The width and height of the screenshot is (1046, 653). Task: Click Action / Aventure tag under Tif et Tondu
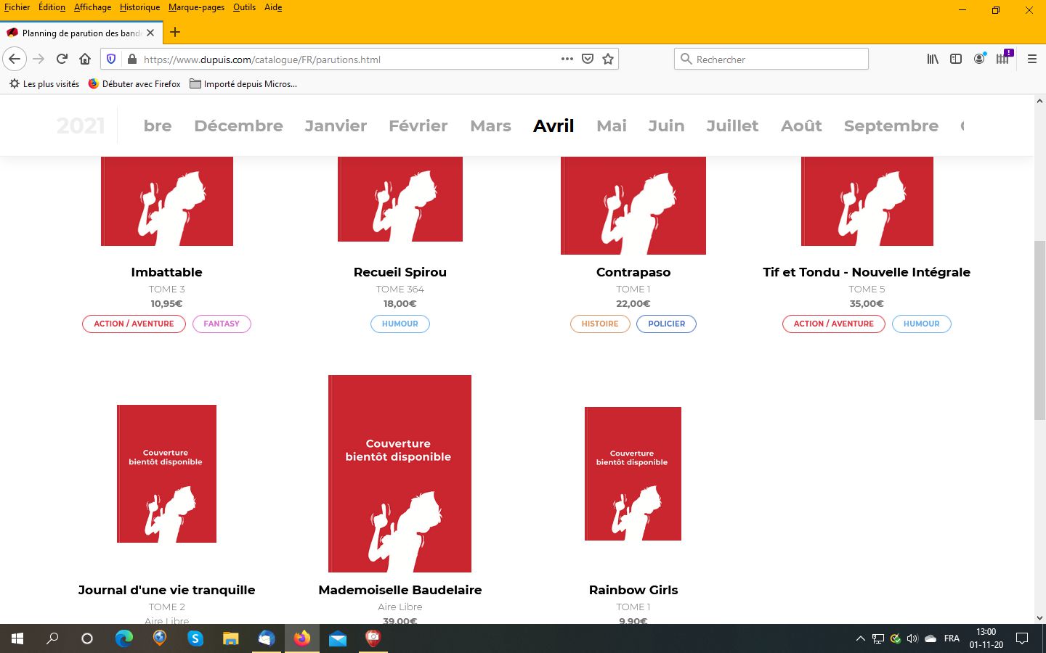tap(834, 324)
